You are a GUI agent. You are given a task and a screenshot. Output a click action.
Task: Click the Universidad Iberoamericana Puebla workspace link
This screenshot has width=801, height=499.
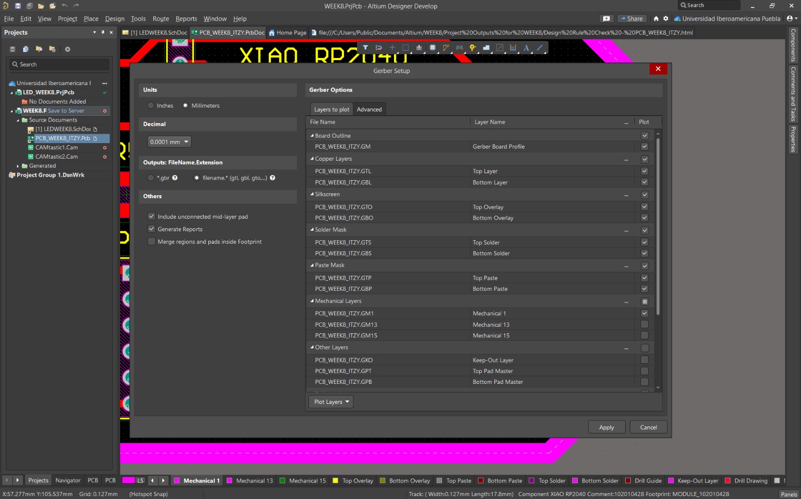point(727,19)
